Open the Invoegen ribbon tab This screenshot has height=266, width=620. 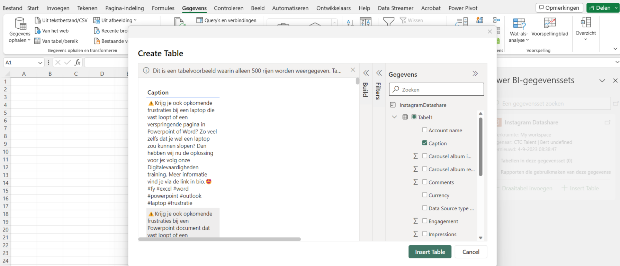pos(58,8)
